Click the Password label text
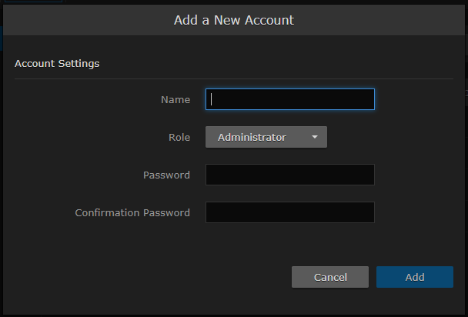The image size is (468, 317). pos(166,175)
